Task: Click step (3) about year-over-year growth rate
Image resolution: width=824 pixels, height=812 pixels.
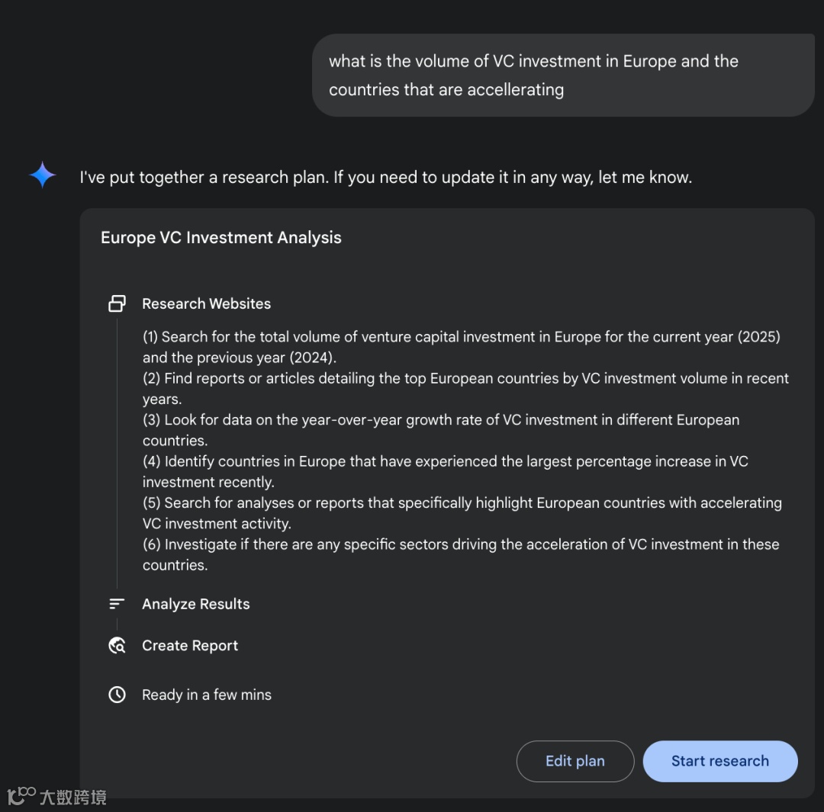Action: click(441, 429)
